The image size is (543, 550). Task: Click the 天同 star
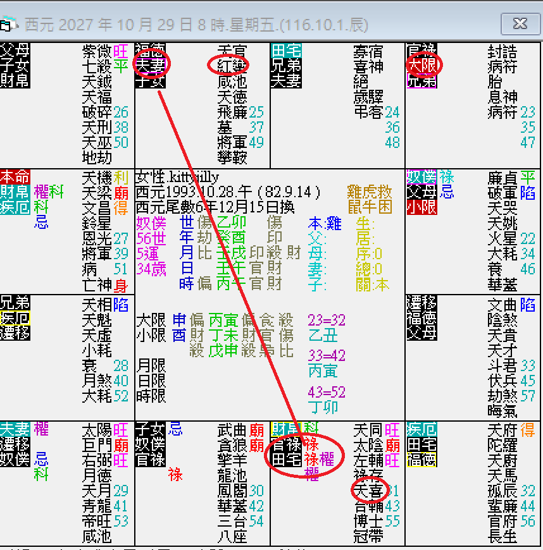click(x=368, y=430)
